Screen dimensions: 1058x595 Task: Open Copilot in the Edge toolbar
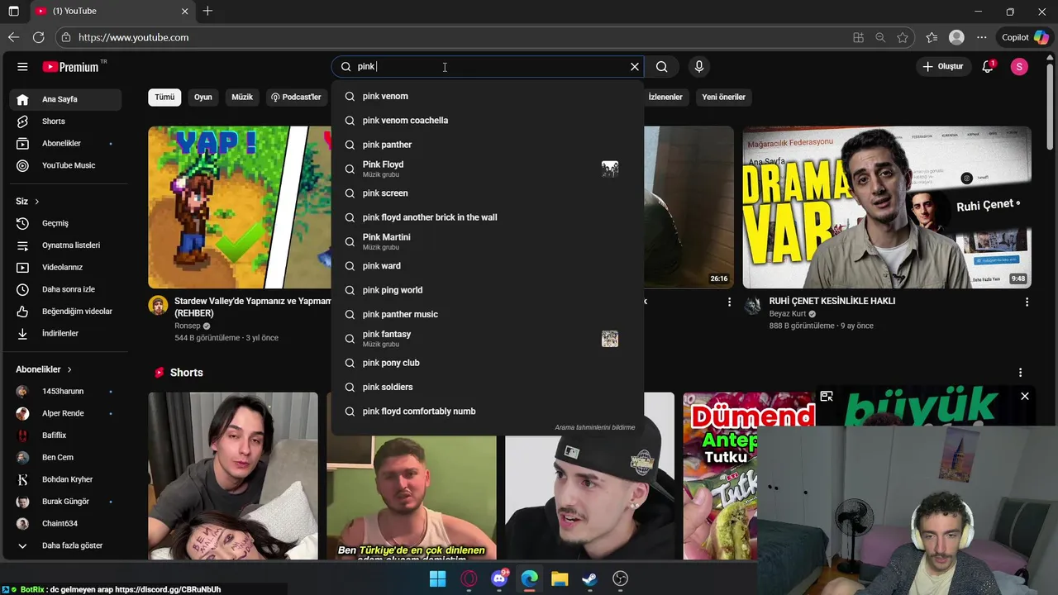click(x=1025, y=37)
